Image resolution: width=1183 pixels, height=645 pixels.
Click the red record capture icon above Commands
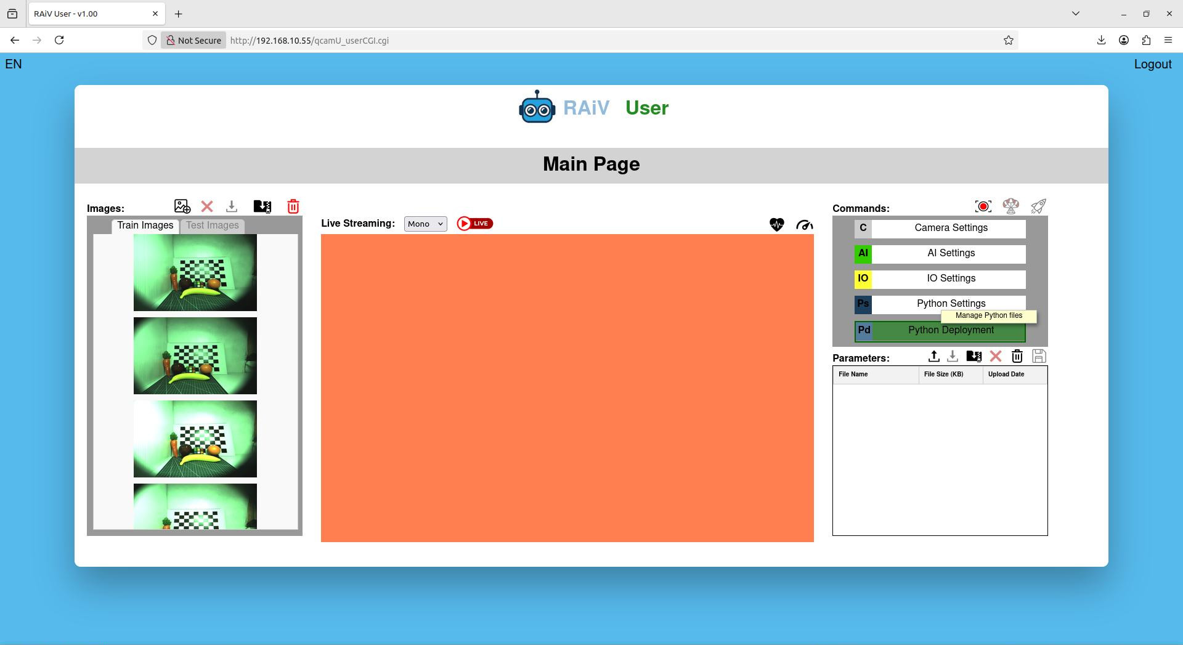(x=982, y=206)
